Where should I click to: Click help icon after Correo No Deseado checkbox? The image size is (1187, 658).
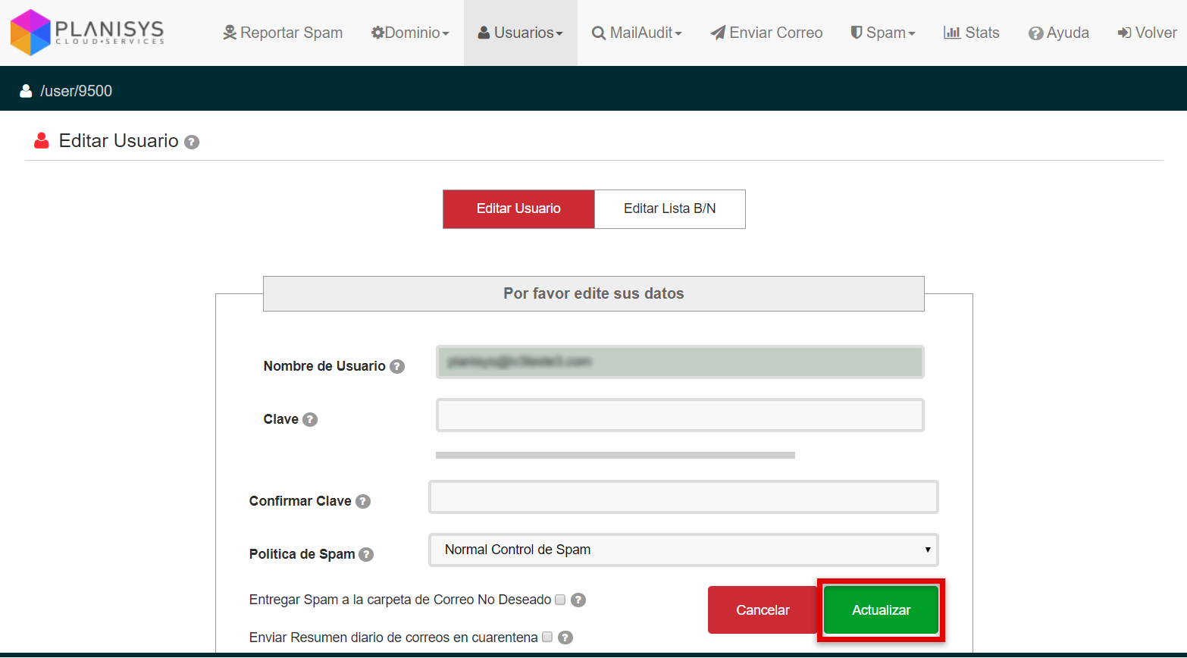[x=578, y=600]
